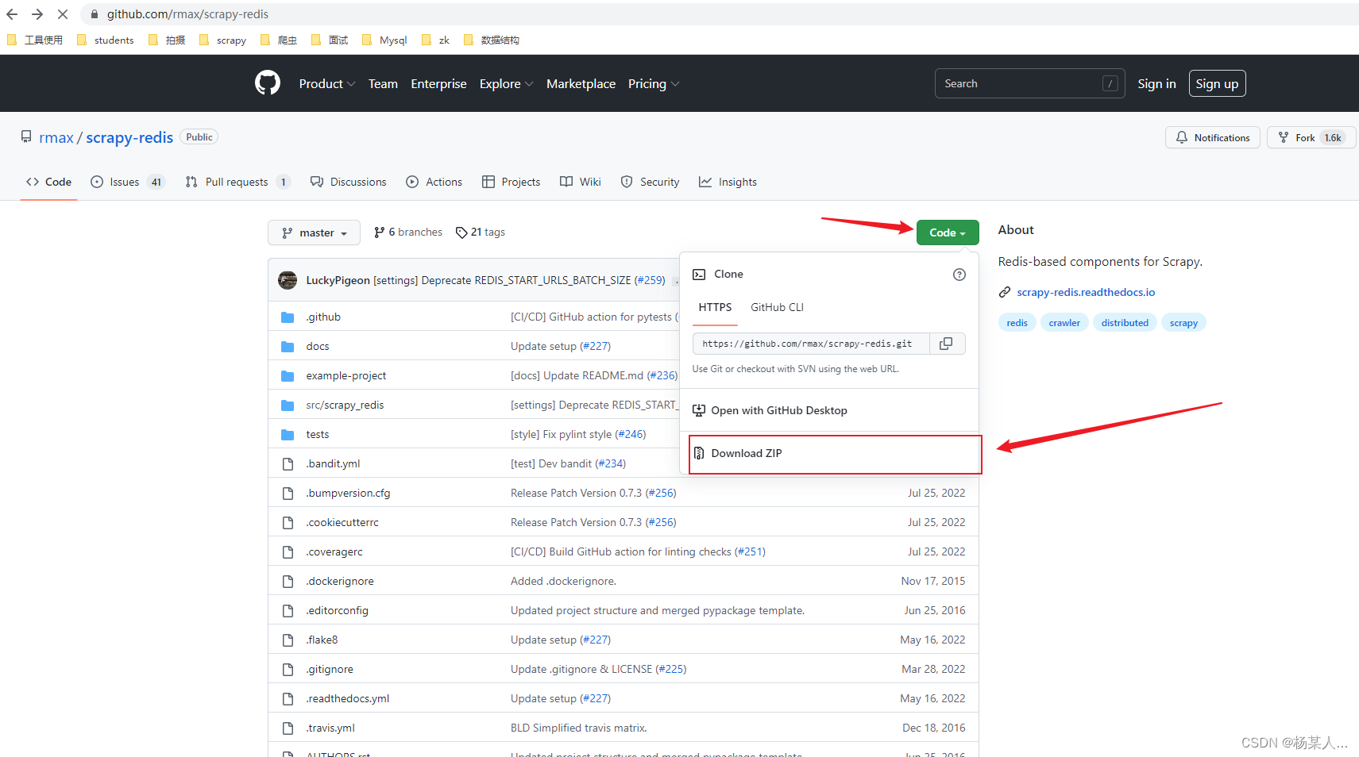Choose Open with GitHub Desktop

829,410
